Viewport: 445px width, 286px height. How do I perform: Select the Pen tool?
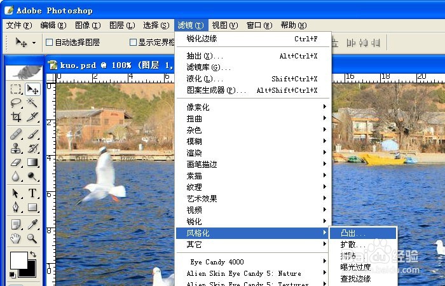[16, 207]
